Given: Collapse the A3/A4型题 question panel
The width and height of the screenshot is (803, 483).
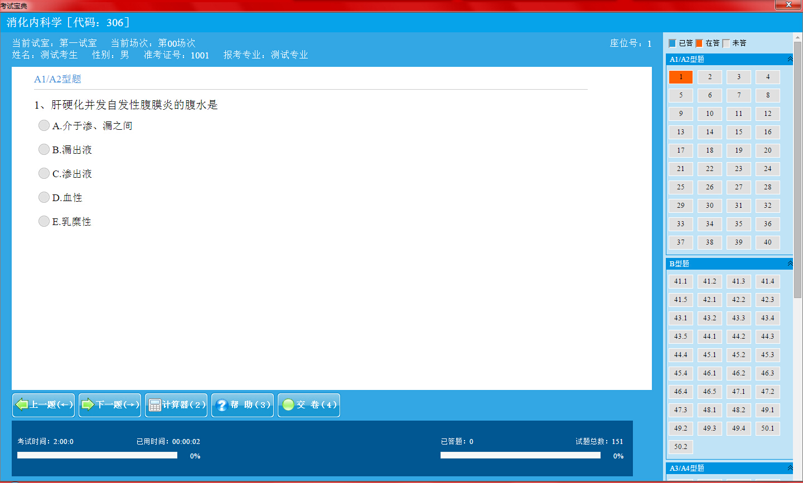Looking at the screenshot, I should (790, 468).
